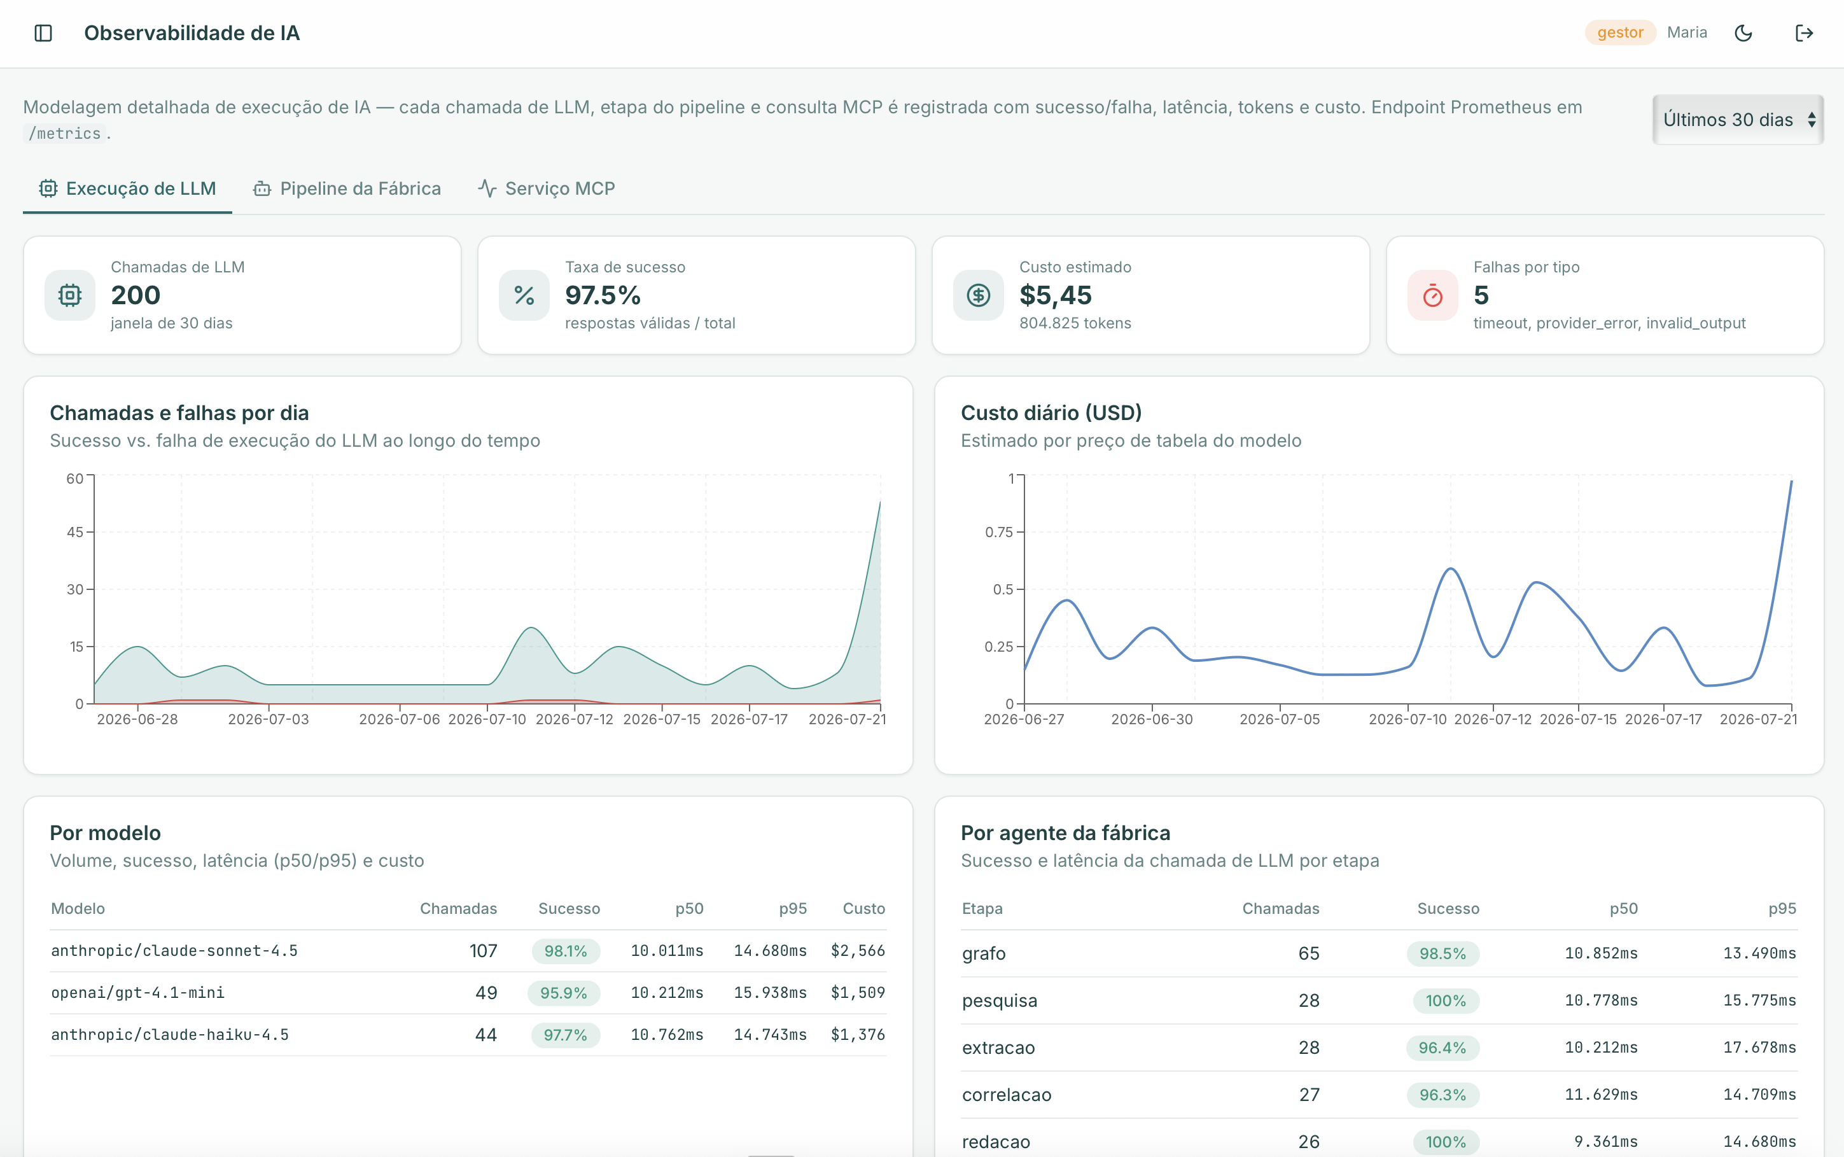The image size is (1844, 1157).
Task: Click the Chamadas de LLM chip icon
Action: pos(69,295)
